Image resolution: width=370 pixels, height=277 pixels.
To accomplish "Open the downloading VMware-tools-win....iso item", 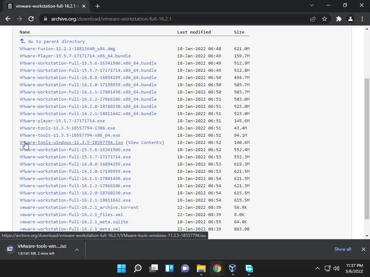I will coord(38,249).
